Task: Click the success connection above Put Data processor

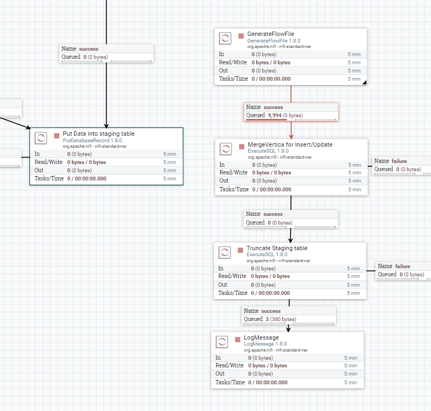Action: [106, 53]
